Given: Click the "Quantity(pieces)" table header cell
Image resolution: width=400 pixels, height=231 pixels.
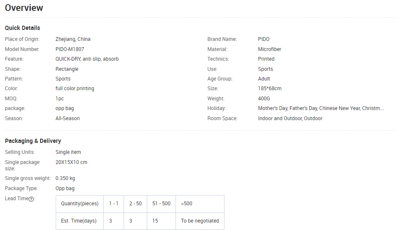Looking at the screenshot, I should click(x=79, y=204).
